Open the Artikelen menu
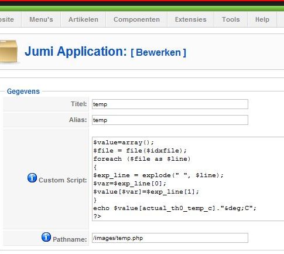 click(x=83, y=19)
